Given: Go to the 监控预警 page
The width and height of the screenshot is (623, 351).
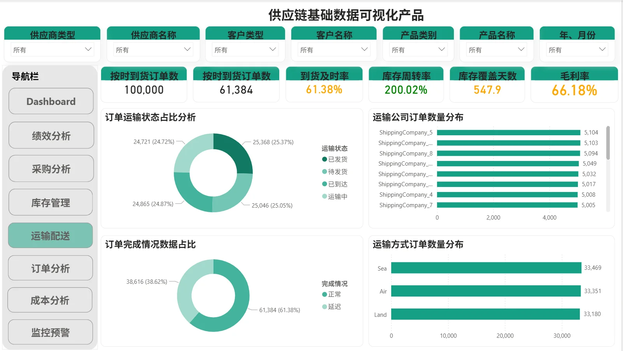Looking at the screenshot, I should tap(51, 332).
